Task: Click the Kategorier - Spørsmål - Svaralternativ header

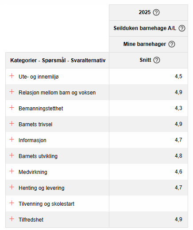Action: coord(58,60)
